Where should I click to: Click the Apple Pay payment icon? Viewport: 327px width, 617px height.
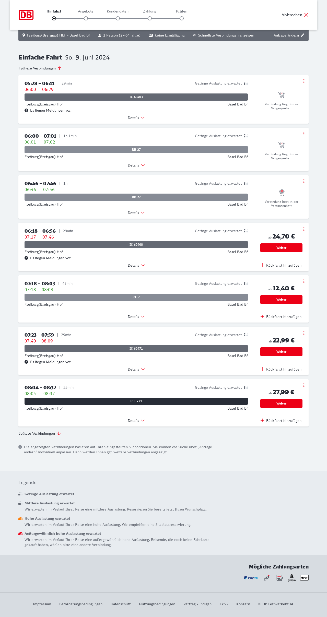click(x=304, y=578)
